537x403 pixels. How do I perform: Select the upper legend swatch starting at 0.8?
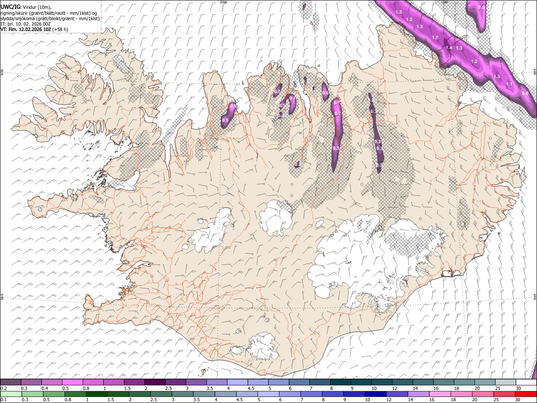tap(93, 382)
